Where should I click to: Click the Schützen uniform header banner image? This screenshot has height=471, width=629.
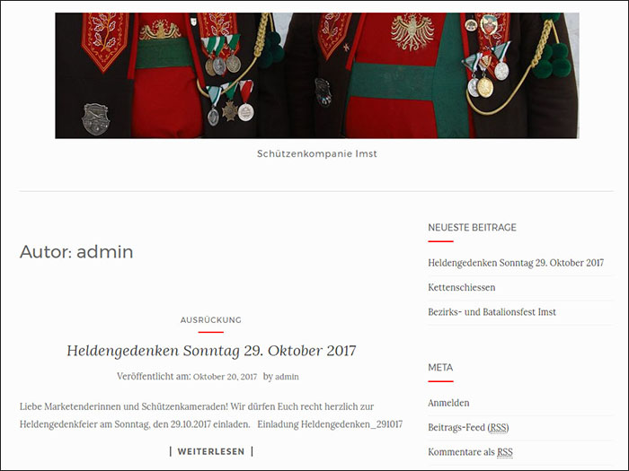[x=317, y=75]
